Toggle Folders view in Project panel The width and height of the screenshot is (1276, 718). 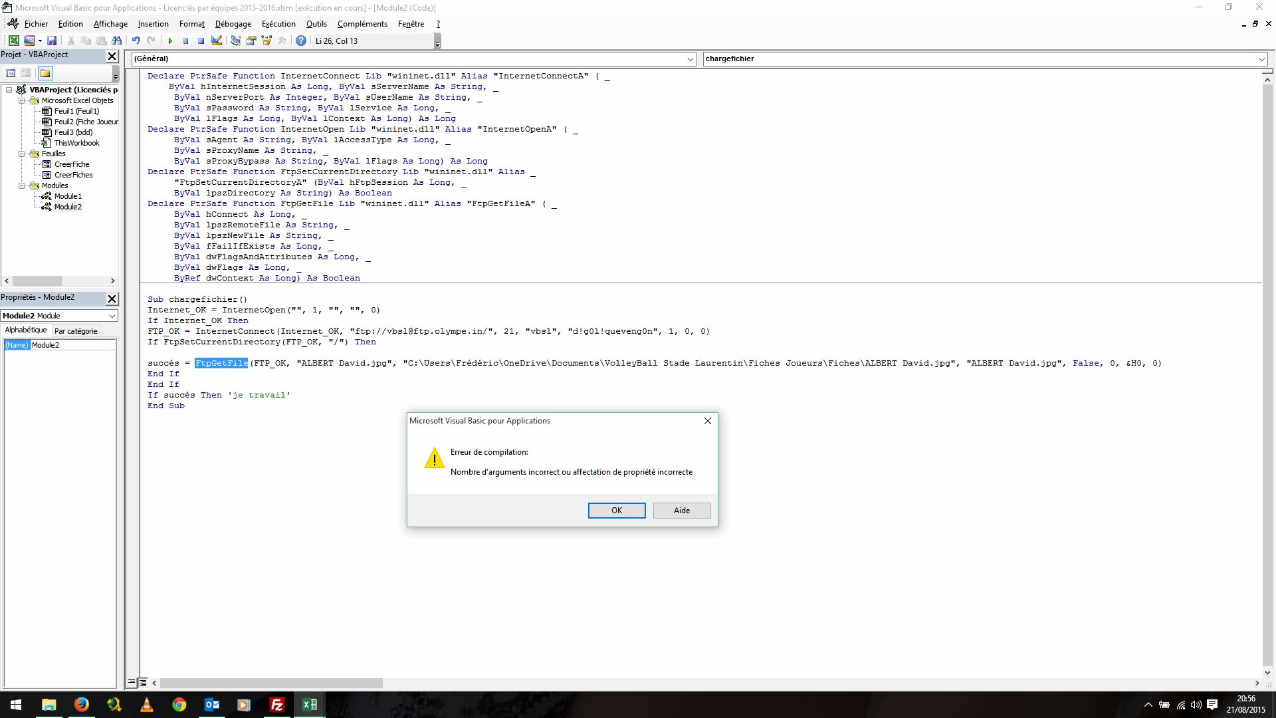pyautogui.click(x=45, y=73)
